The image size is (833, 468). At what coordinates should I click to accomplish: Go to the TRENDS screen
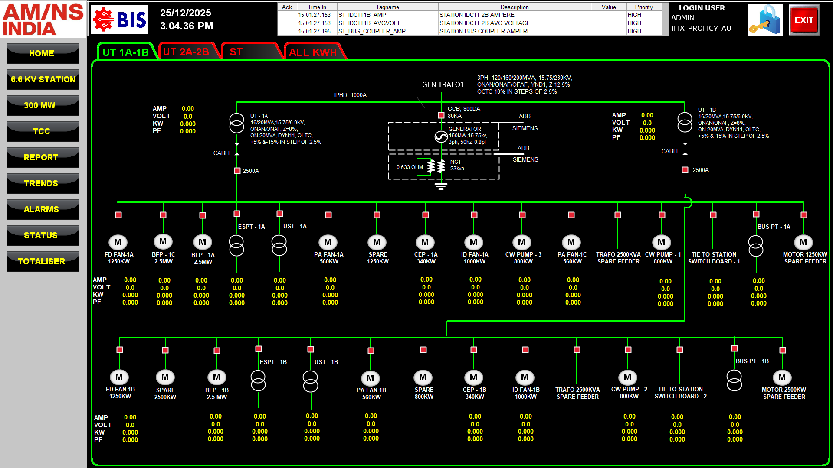click(43, 183)
